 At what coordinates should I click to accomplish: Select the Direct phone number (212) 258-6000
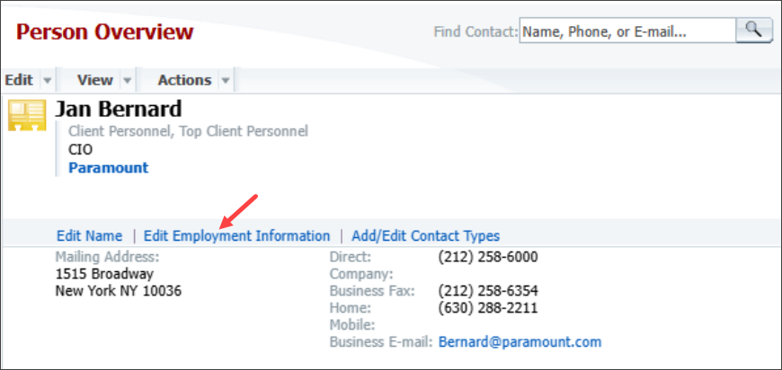pos(488,258)
